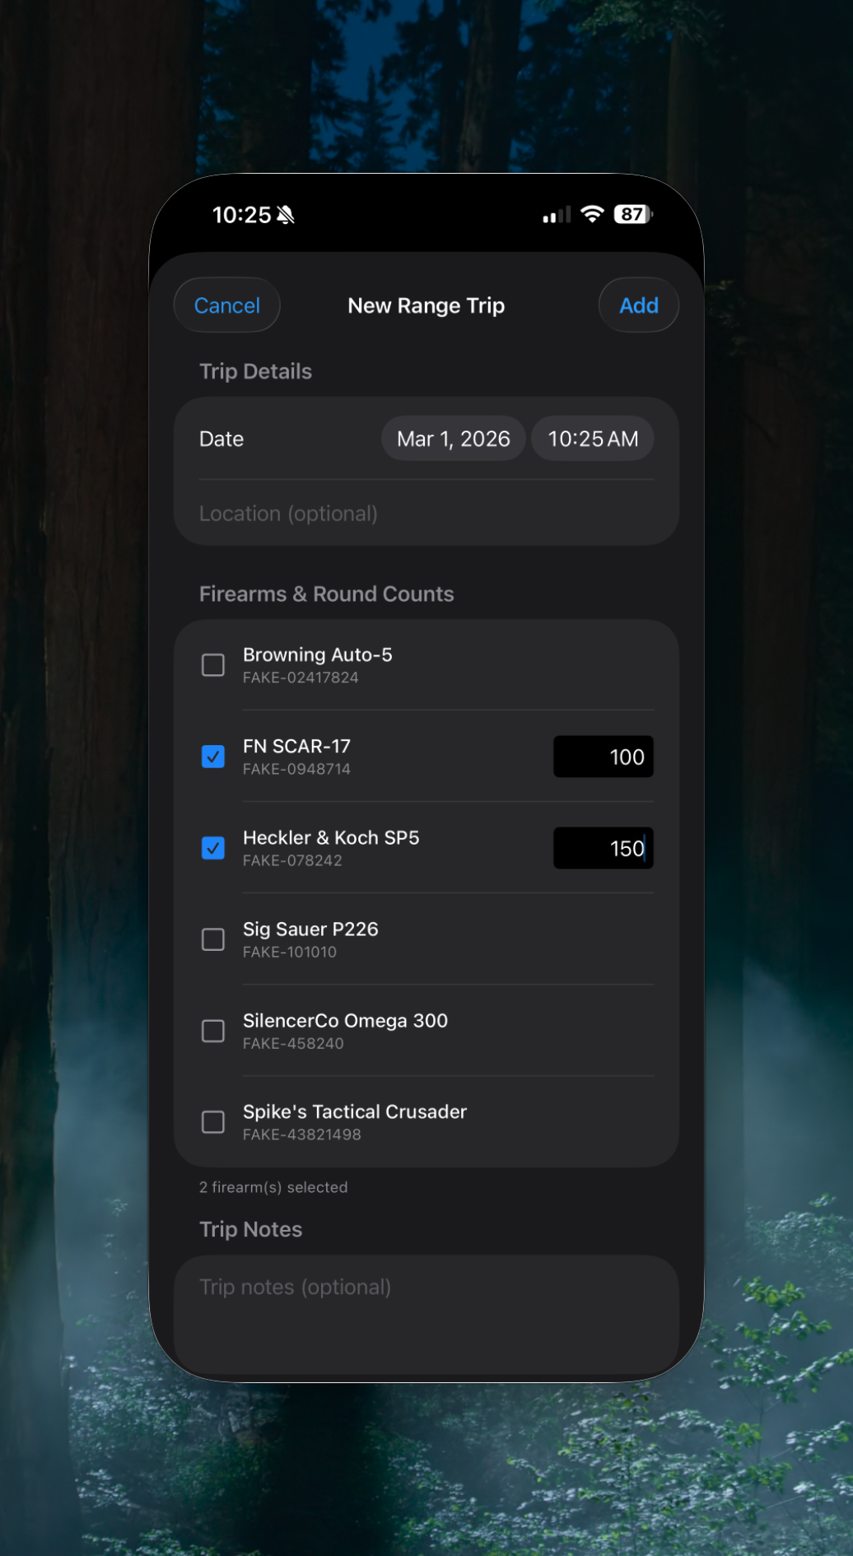This screenshot has height=1556, width=853.
Task: Check the Browning Auto-5 checkbox
Action: pyautogui.click(x=213, y=665)
